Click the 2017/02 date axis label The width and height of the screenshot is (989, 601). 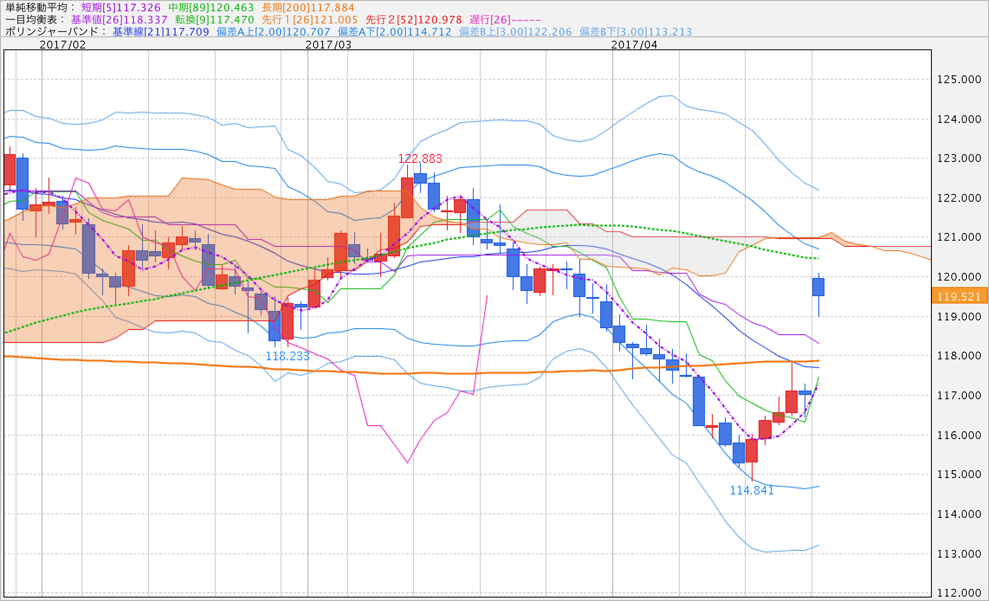pyautogui.click(x=63, y=45)
